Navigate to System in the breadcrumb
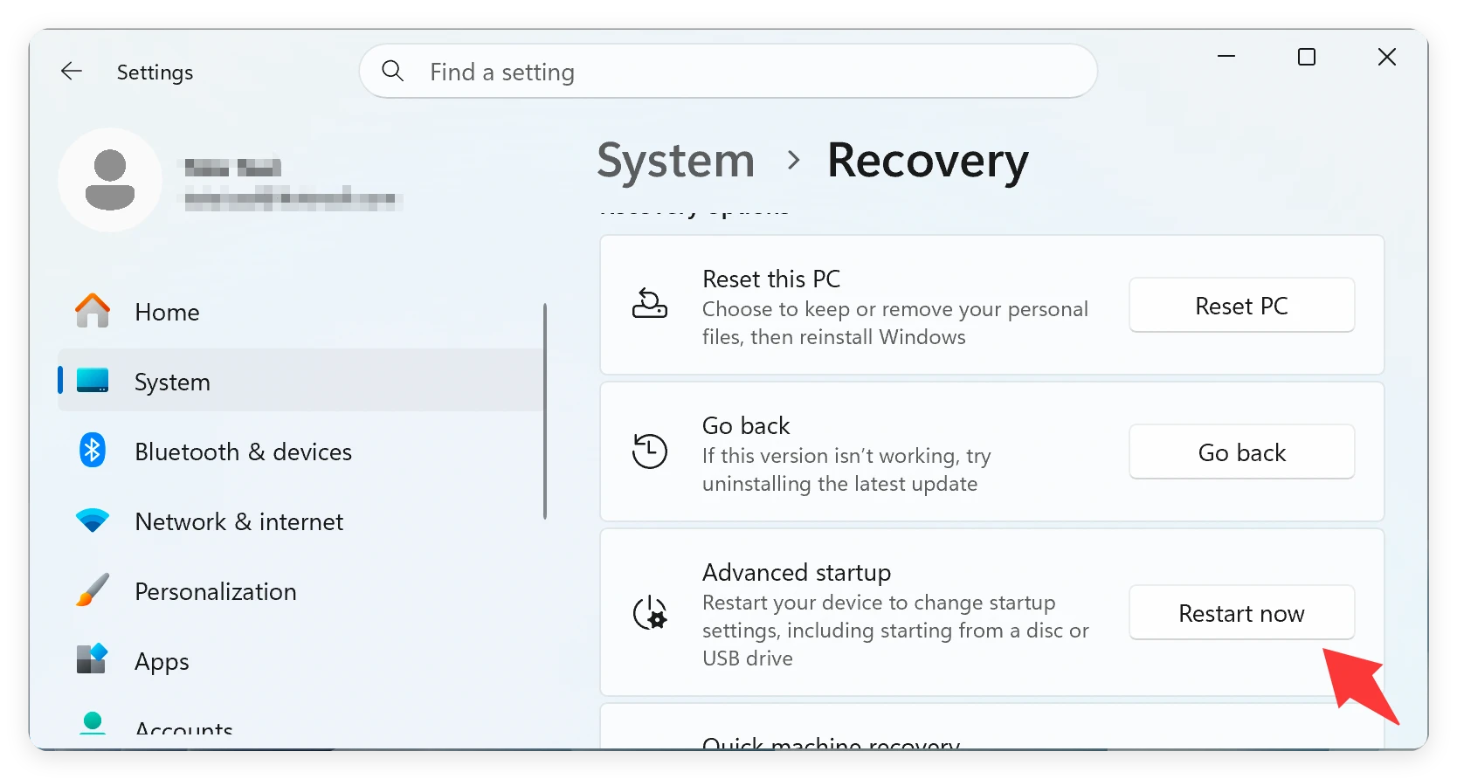The height and width of the screenshot is (779, 1457). tap(676, 161)
